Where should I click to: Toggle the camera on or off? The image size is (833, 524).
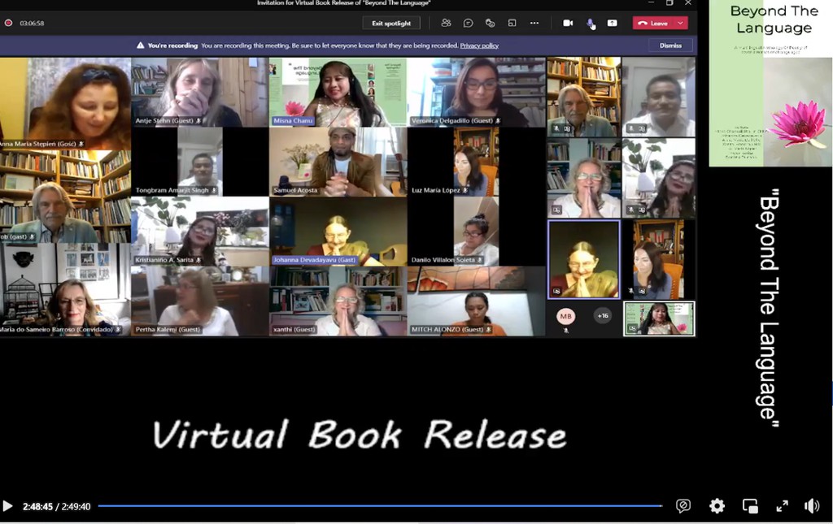click(568, 23)
